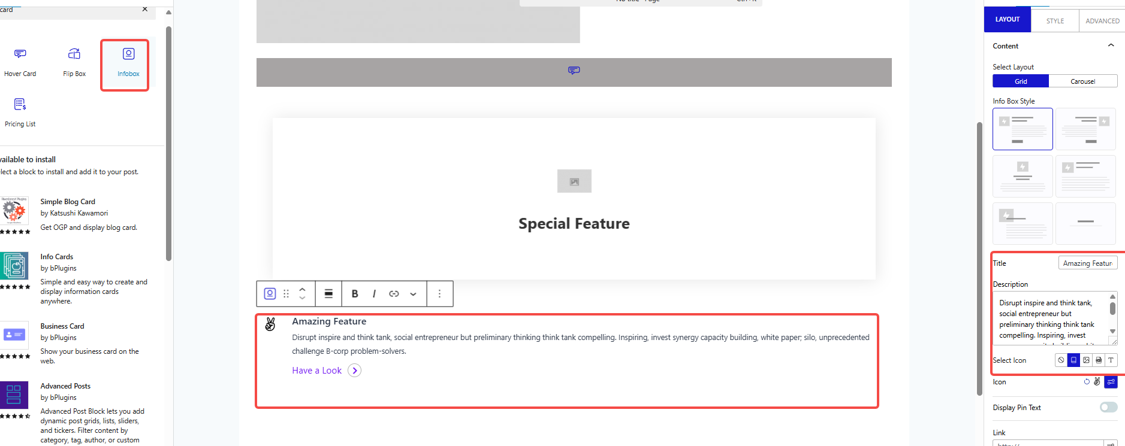Screen dimensions: 1125x446
Task: Open the block alignment option
Action: click(328, 294)
